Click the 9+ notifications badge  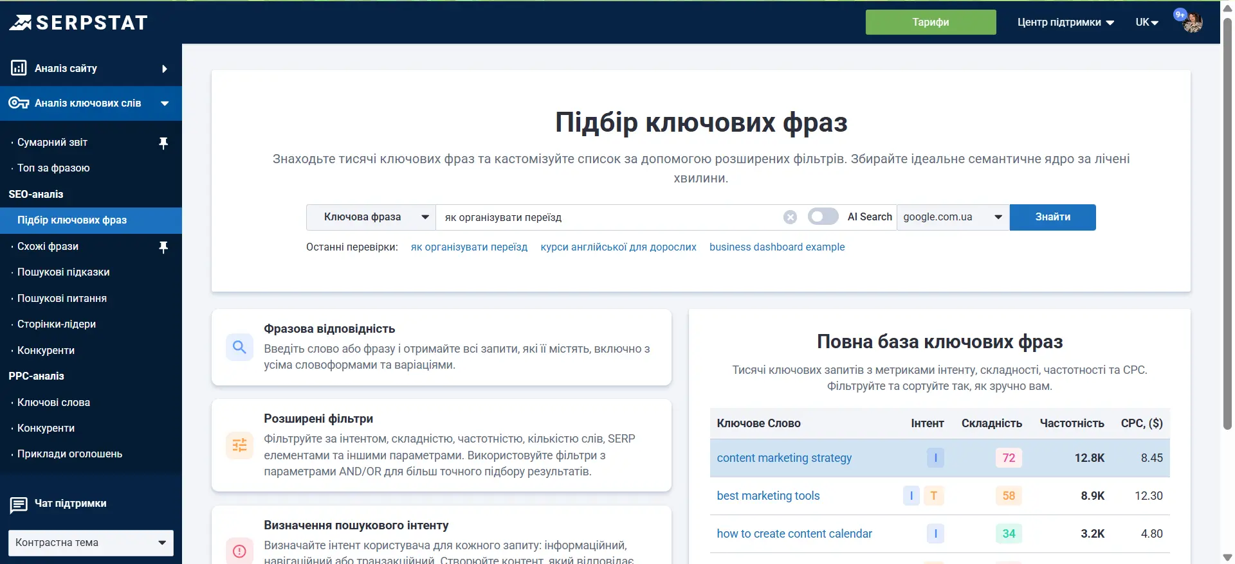tap(1180, 15)
